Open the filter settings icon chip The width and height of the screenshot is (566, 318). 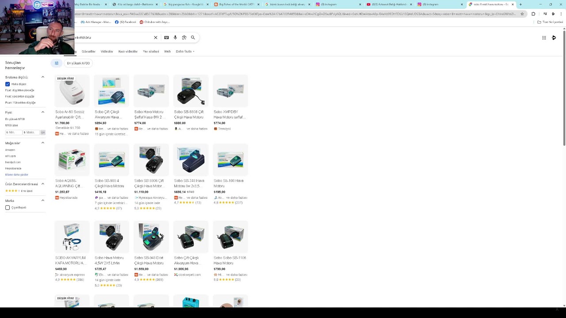click(x=57, y=63)
